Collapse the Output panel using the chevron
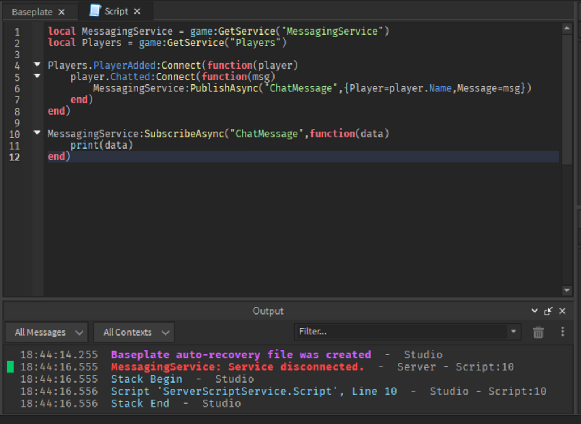This screenshot has width=581, height=424. pyautogui.click(x=534, y=311)
